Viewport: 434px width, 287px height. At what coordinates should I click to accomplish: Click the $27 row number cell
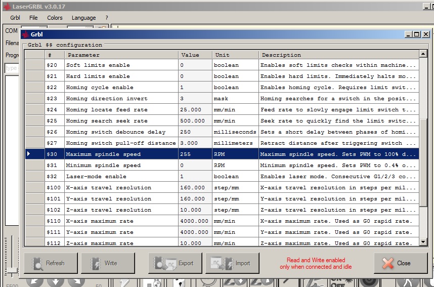click(x=55, y=143)
